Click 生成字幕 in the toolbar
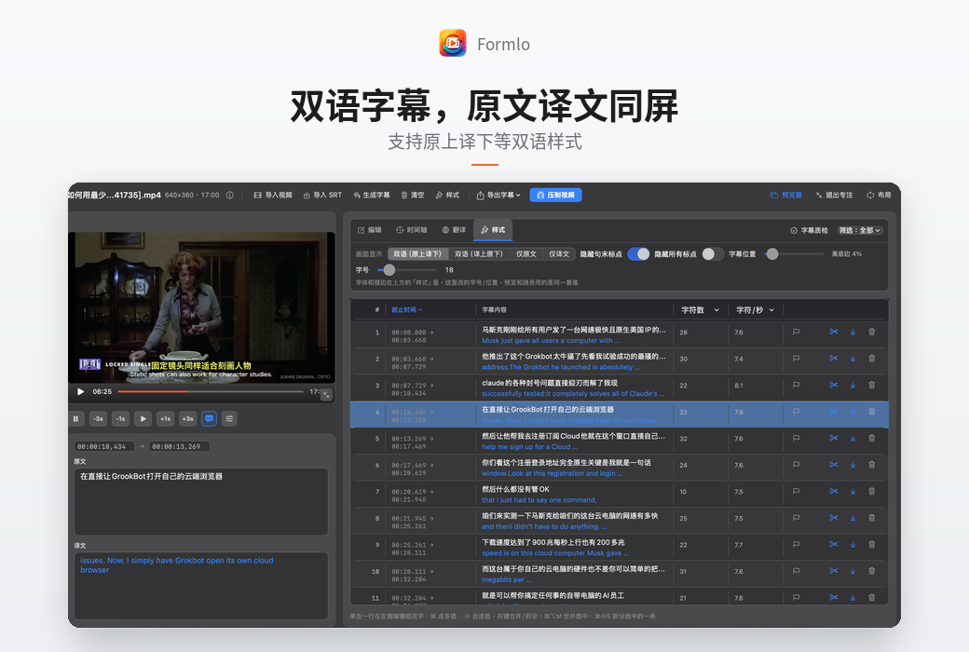The width and height of the screenshot is (969, 652). (372, 196)
